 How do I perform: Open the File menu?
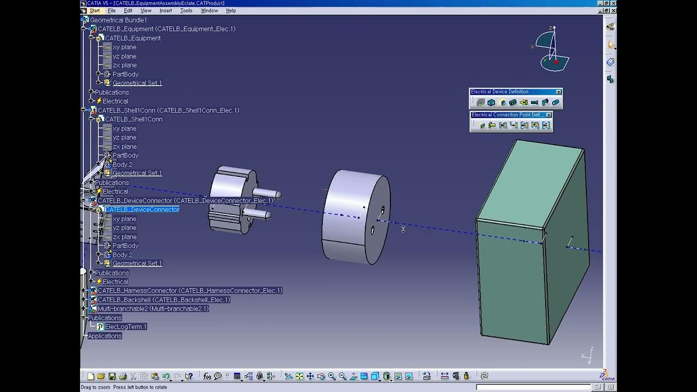point(112,10)
